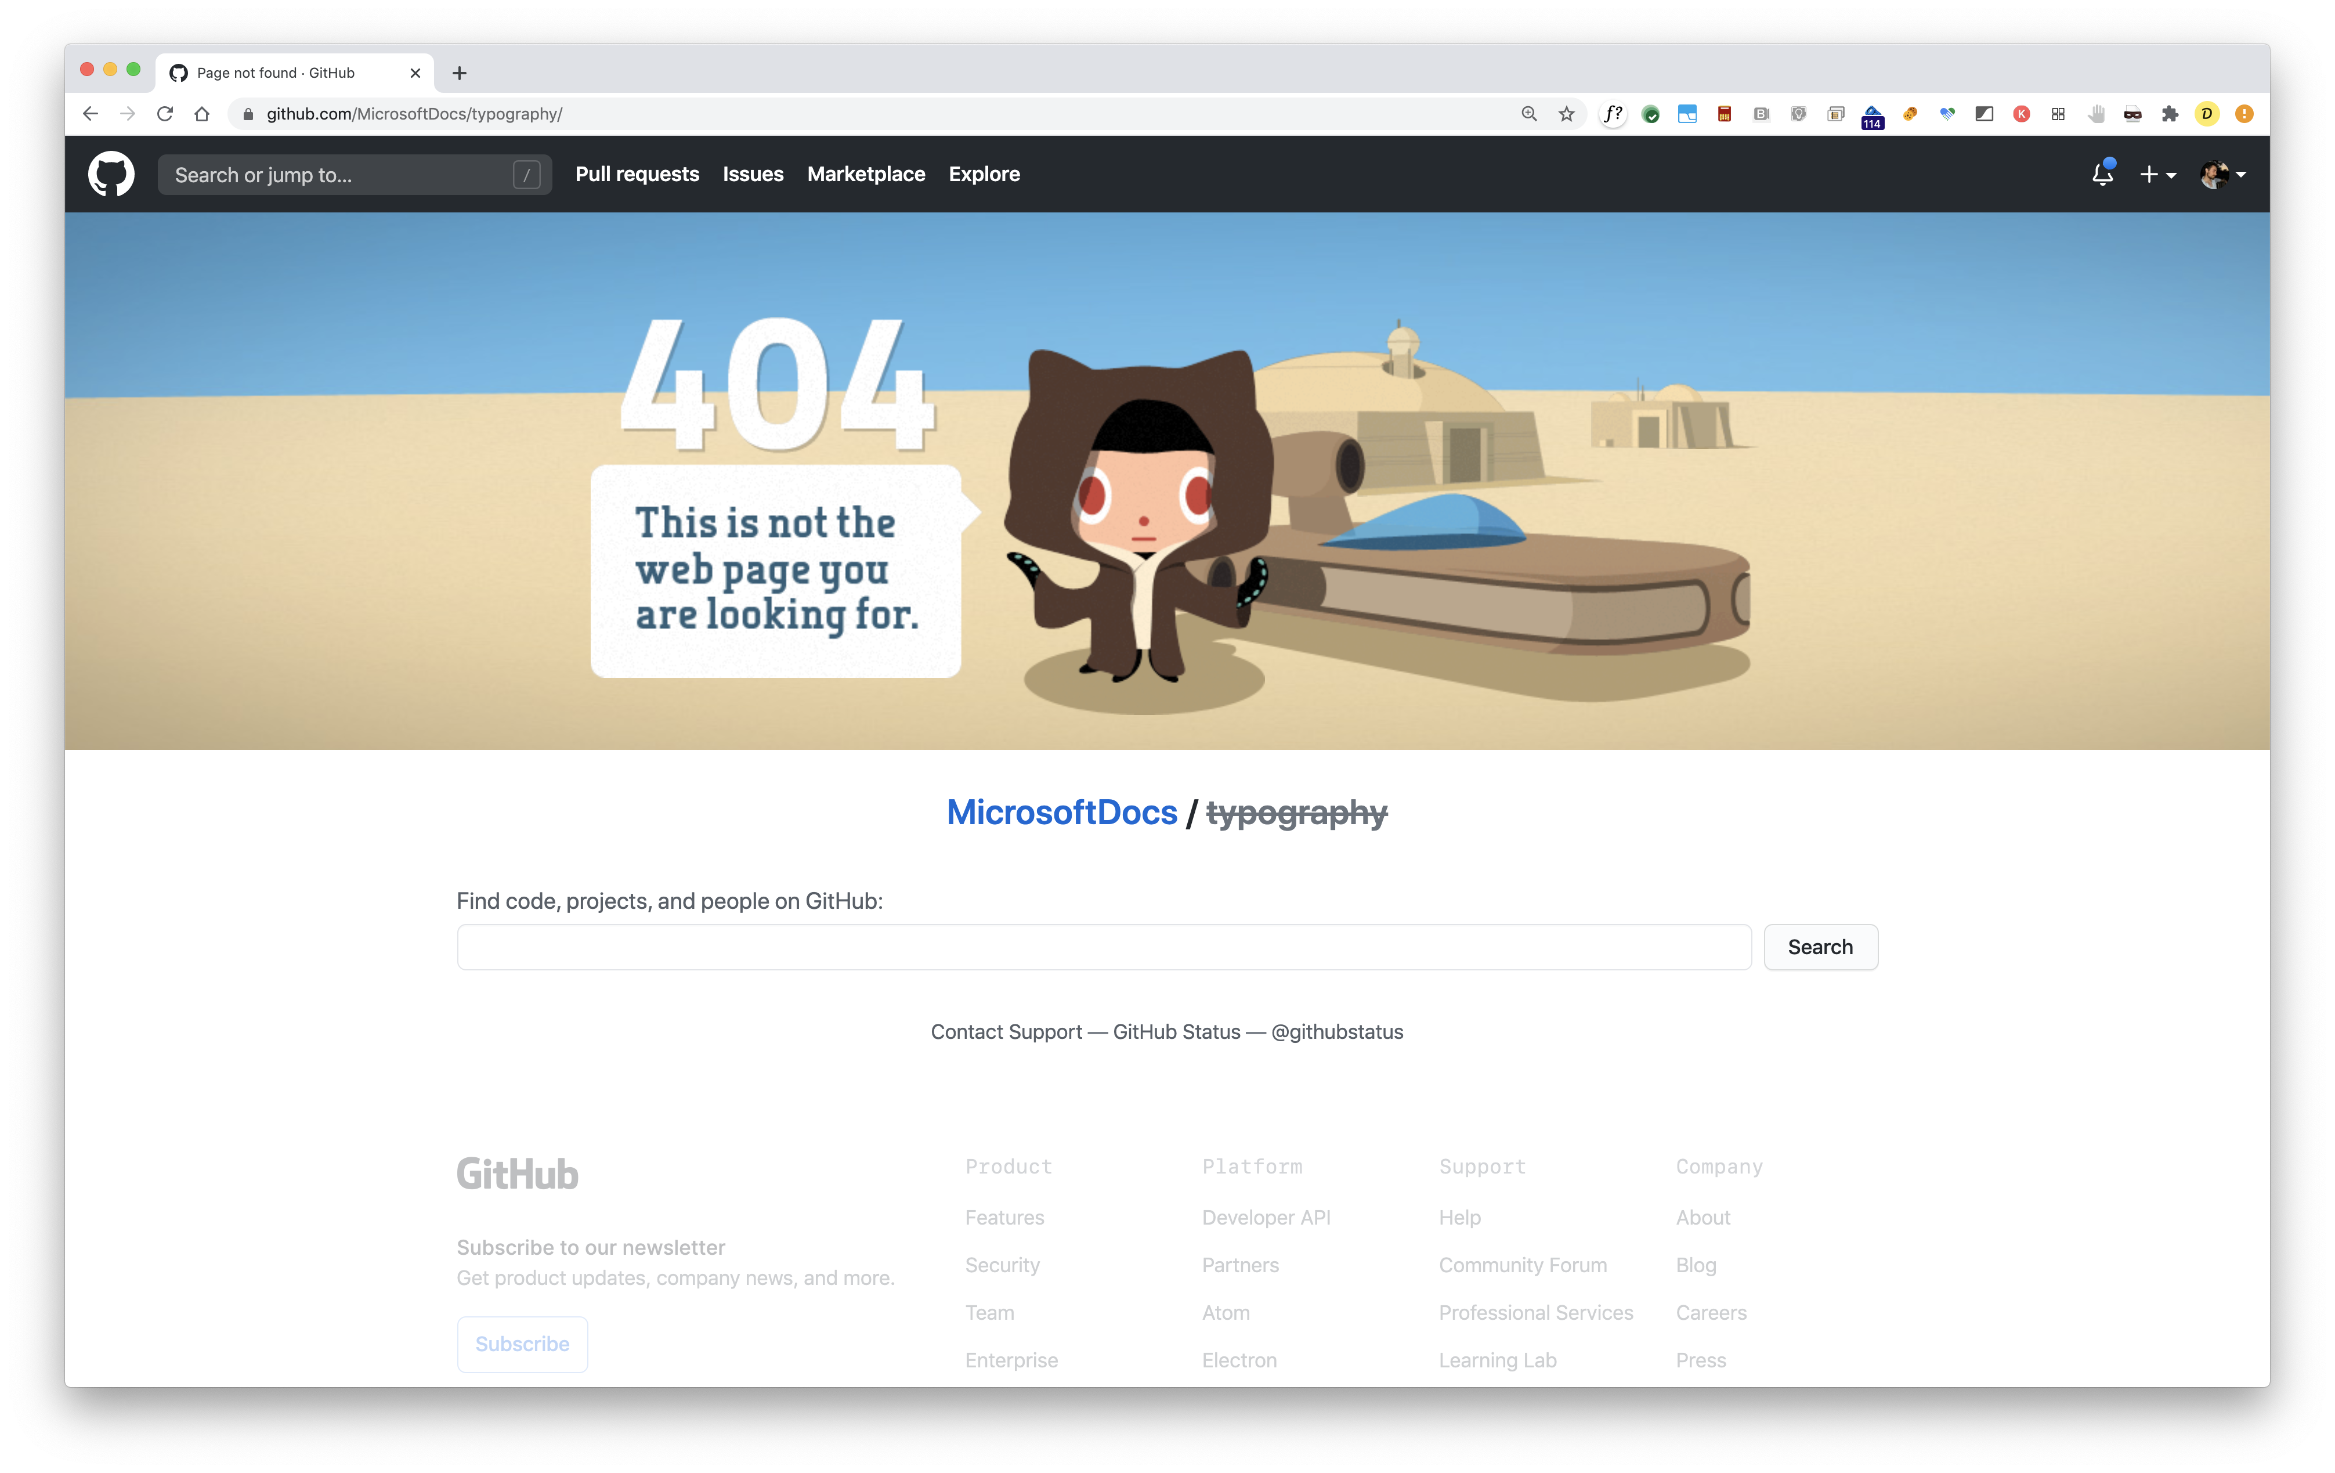Open the Fonts Ninja f? extension
The image size is (2335, 1473).
pos(1613,113)
